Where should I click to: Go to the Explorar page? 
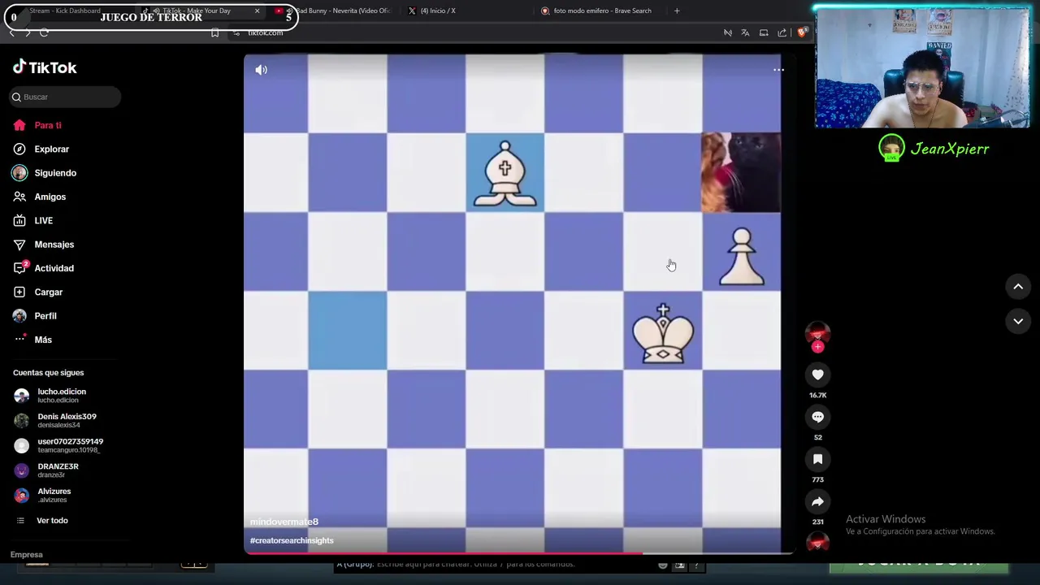pyautogui.click(x=51, y=149)
